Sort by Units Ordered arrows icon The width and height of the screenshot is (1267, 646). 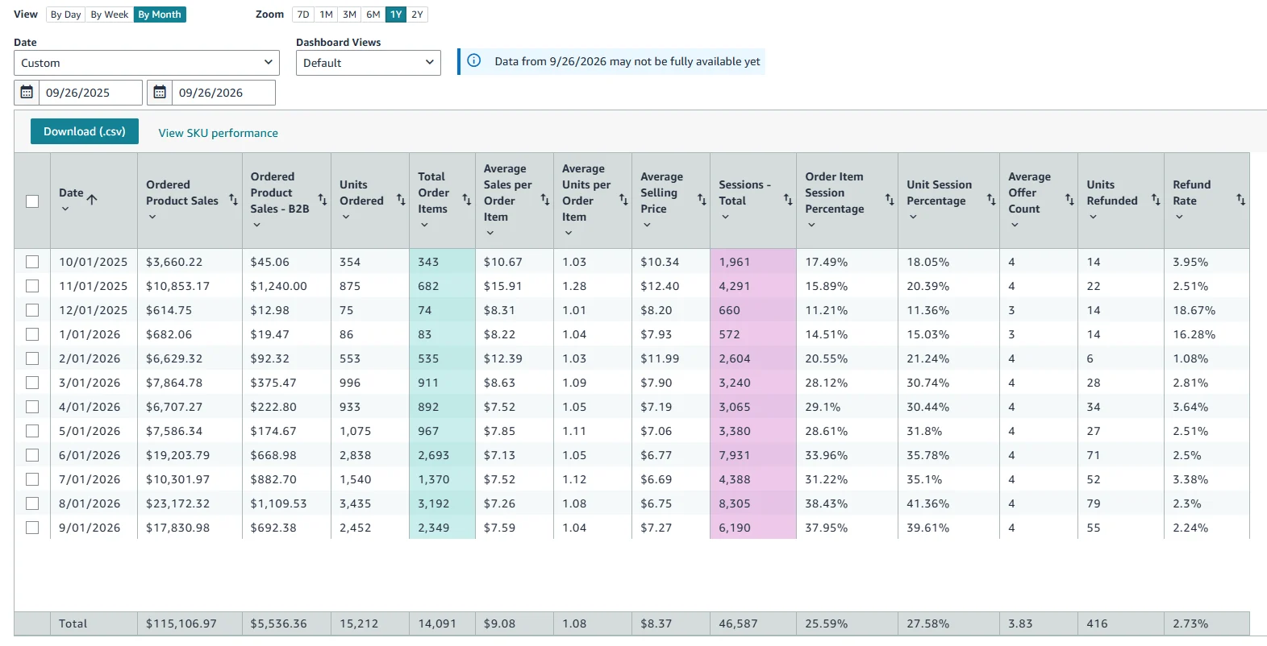401,200
